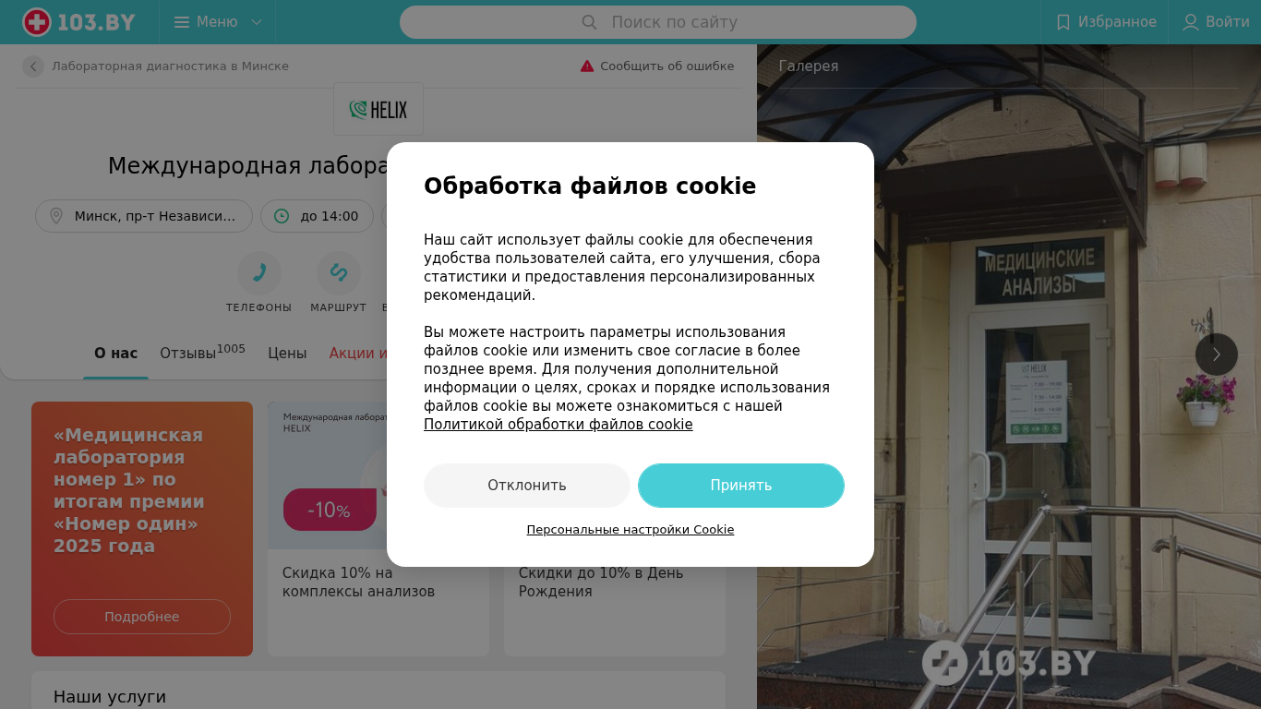
Task: Switch to the Цены tab
Action: 287,353
